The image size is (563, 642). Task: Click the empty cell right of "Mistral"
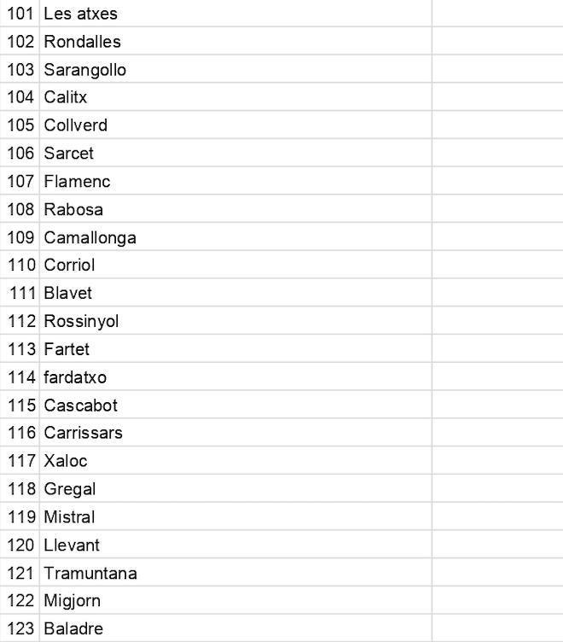click(496, 517)
